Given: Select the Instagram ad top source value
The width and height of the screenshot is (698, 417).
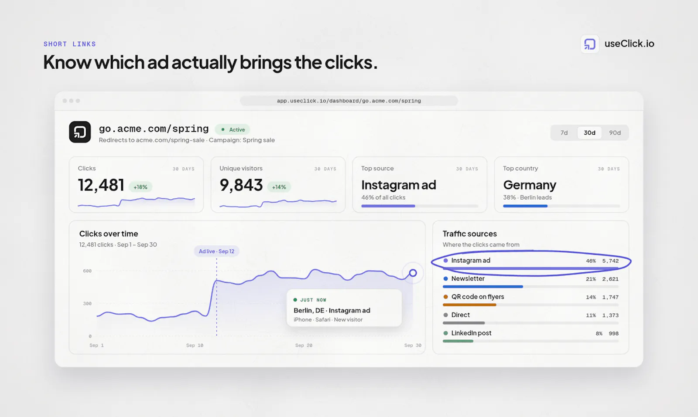Looking at the screenshot, I should click(399, 185).
